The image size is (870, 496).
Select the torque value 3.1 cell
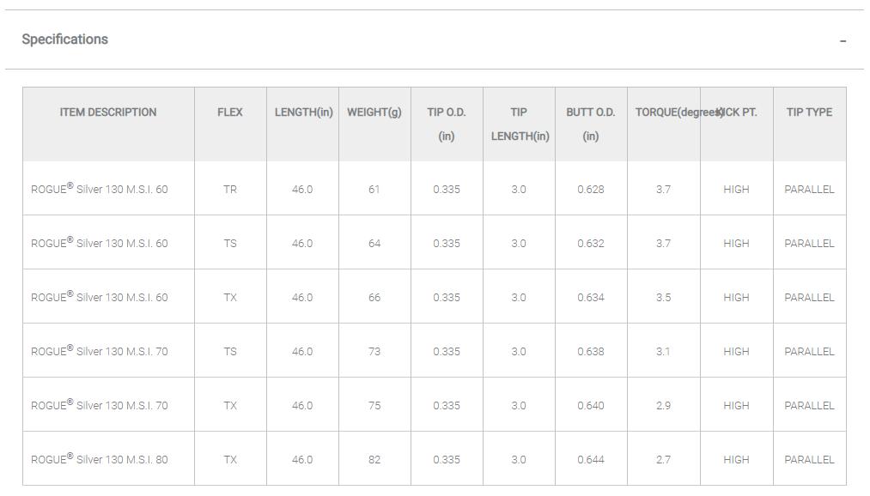pos(663,352)
